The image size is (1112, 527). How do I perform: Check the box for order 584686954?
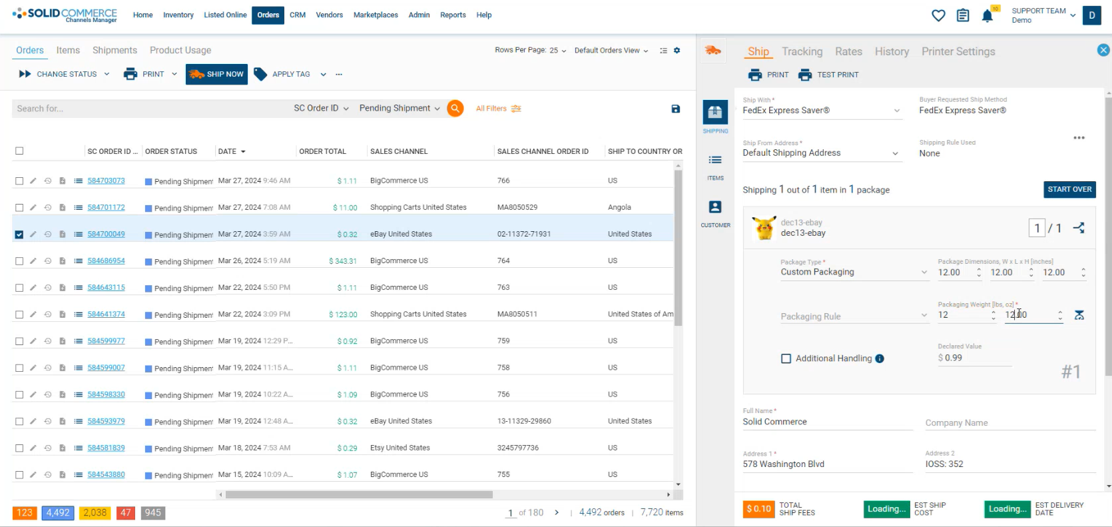point(19,261)
